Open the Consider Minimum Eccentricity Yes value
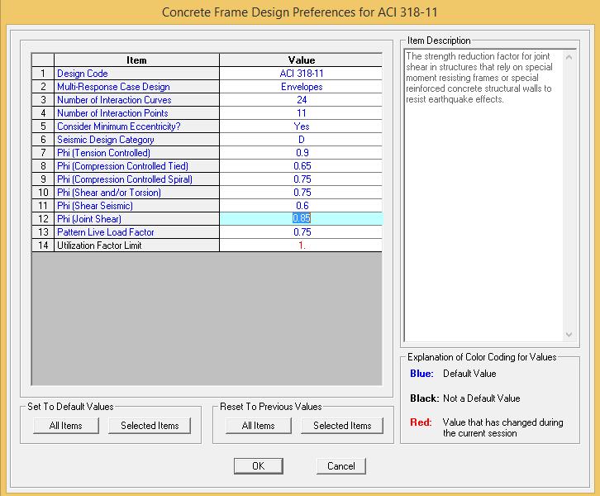Image resolution: width=600 pixels, height=496 pixels. [301, 126]
